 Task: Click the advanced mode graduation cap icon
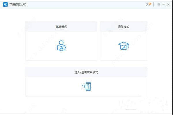pyautogui.click(x=124, y=46)
